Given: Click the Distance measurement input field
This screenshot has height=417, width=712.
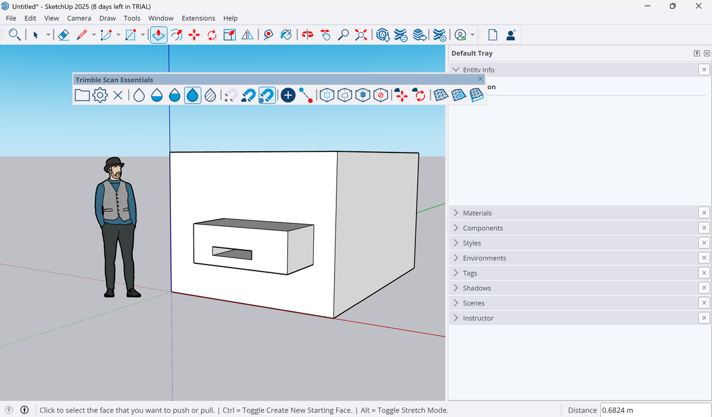Looking at the screenshot, I should click(656, 410).
